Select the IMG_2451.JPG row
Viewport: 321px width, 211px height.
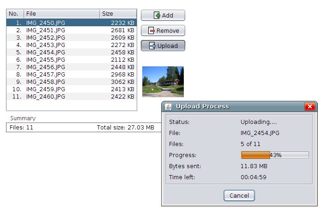coord(46,30)
